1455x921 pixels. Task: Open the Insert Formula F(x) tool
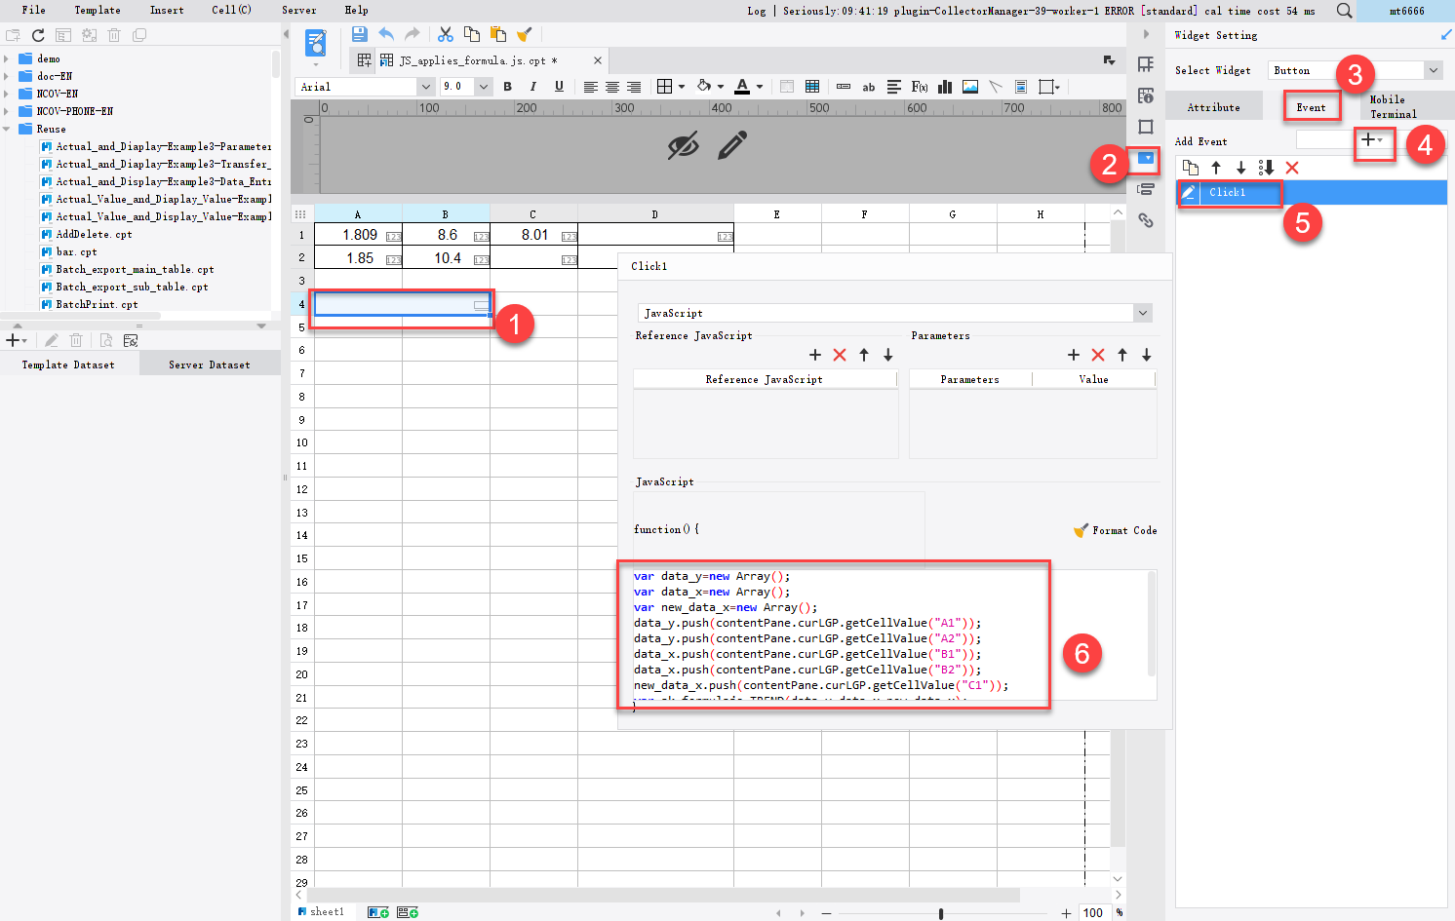(x=921, y=87)
